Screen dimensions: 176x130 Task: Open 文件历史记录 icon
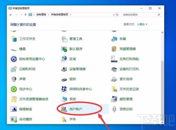coord(114,89)
